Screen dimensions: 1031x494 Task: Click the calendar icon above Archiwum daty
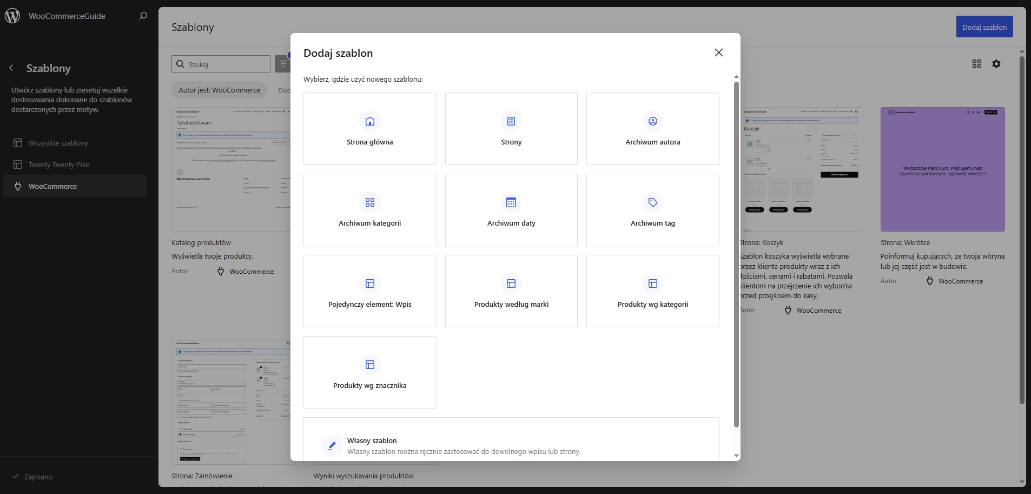511,202
